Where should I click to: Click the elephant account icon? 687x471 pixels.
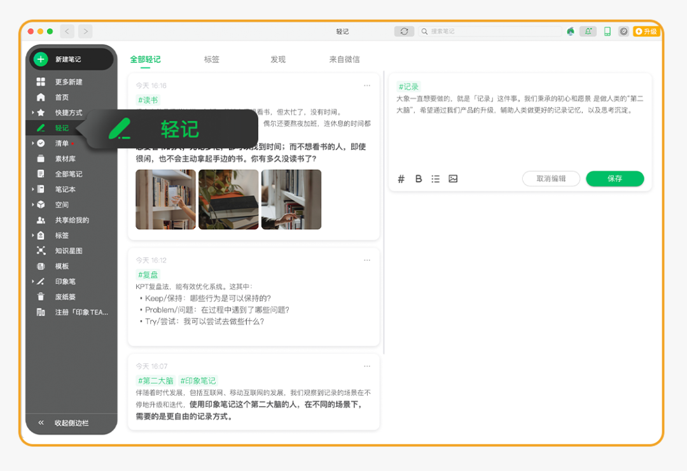point(571,31)
